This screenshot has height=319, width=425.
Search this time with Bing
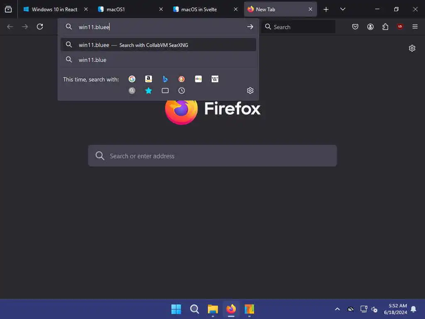click(165, 79)
